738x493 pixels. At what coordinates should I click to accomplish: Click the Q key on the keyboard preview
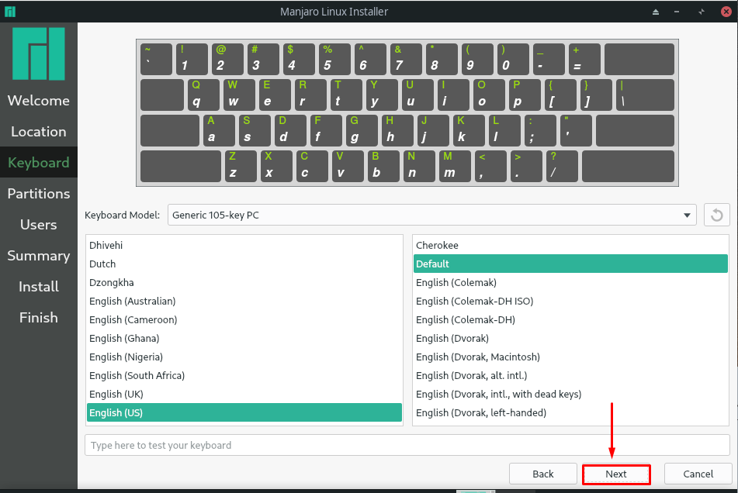(x=203, y=95)
